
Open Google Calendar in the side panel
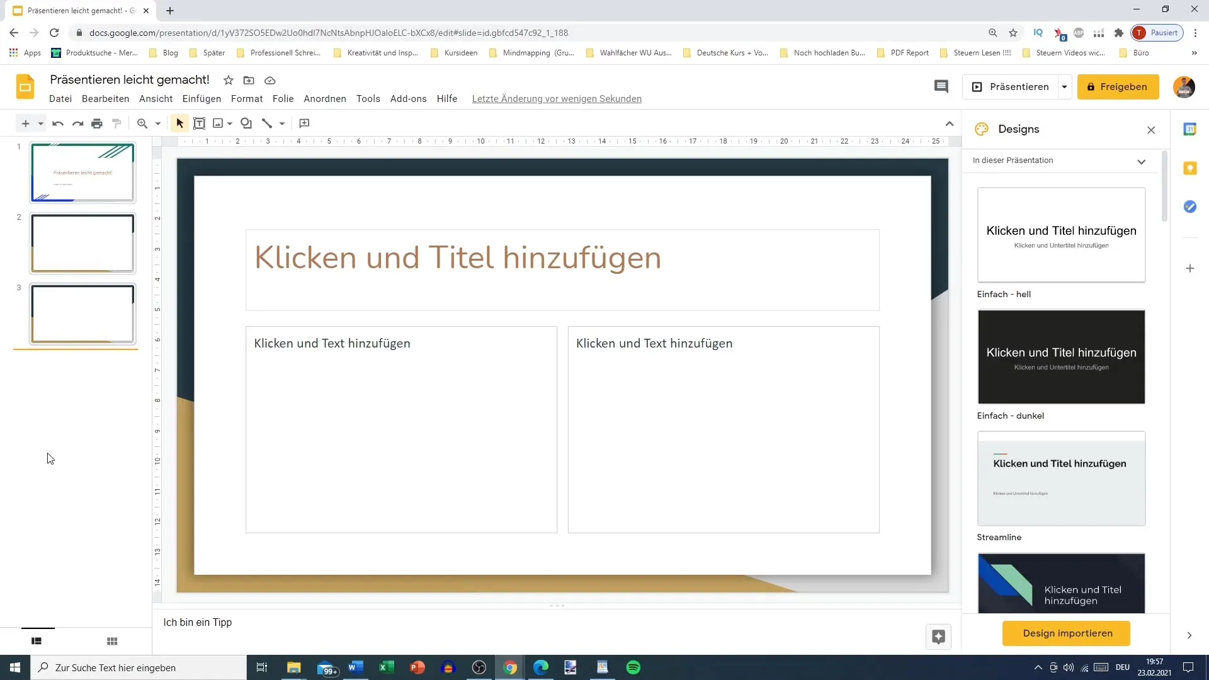pyautogui.click(x=1189, y=129)
